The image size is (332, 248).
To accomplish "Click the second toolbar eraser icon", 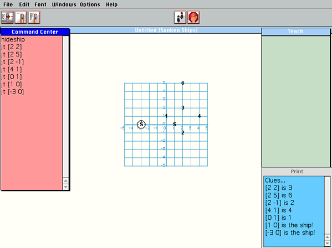I will pyautogui.click(x=21, y=17).
